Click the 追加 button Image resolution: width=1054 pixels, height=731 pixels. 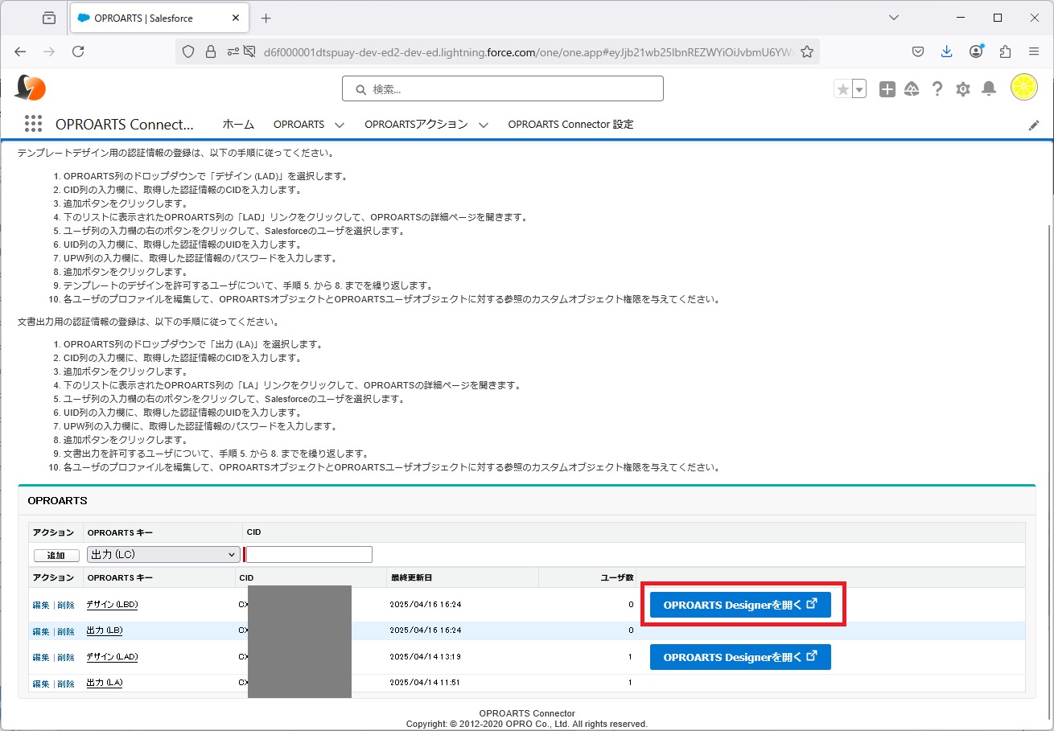coord(56,555)
